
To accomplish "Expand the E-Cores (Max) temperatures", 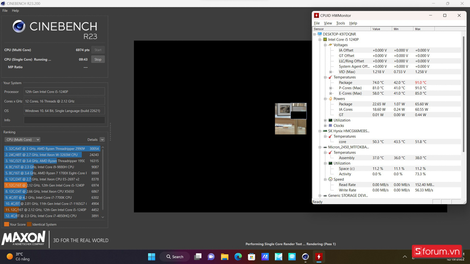I will pos(330,93).
